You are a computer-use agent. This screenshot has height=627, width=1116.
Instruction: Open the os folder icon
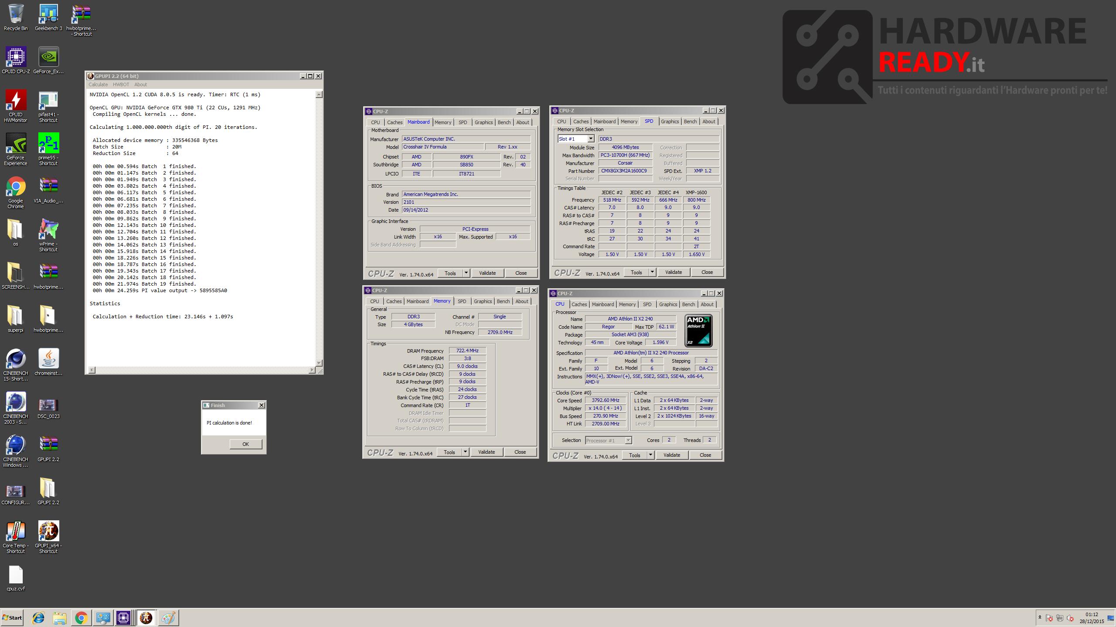[16, 233]
